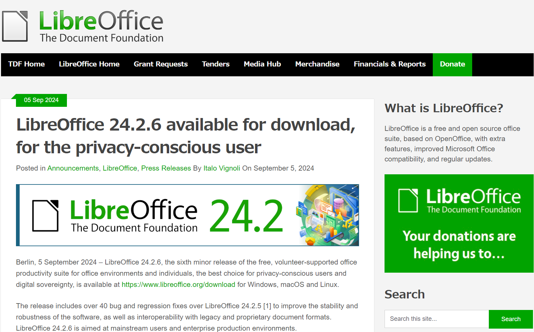Follow the libreoffice.org/download link
Viewport: 534px width, 332px height.
[x=178, y=285]
